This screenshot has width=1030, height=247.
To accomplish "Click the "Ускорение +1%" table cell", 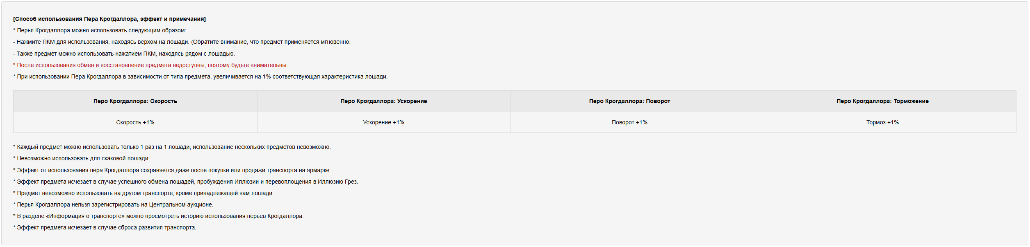I will tap(383, 122).
